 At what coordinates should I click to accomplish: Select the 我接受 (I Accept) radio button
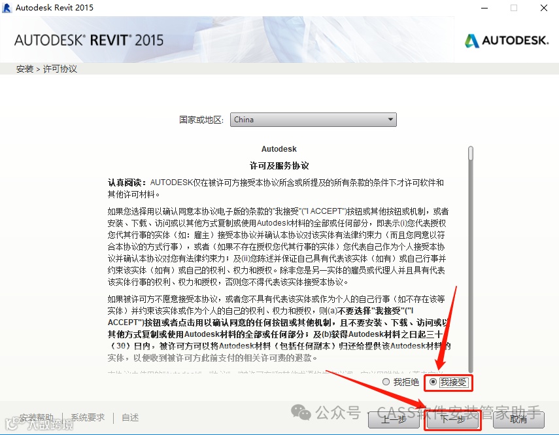tap(433, 382)
